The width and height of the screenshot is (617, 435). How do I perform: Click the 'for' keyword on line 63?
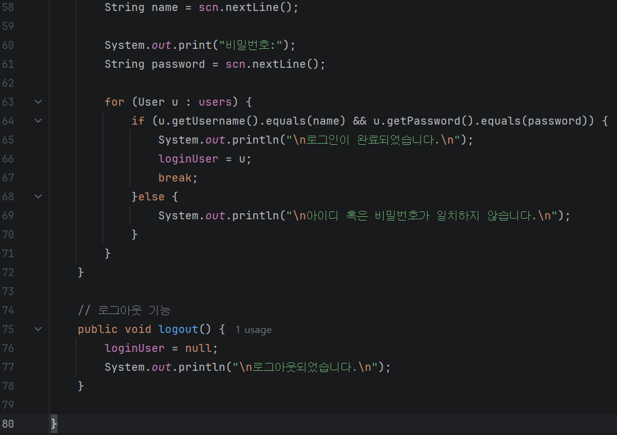(114, 102)
